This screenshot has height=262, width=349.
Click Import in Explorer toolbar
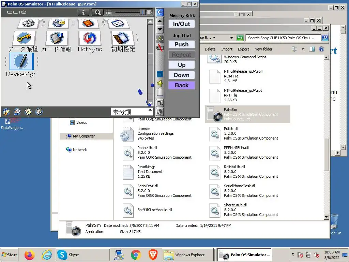click(x=227, y=49)
